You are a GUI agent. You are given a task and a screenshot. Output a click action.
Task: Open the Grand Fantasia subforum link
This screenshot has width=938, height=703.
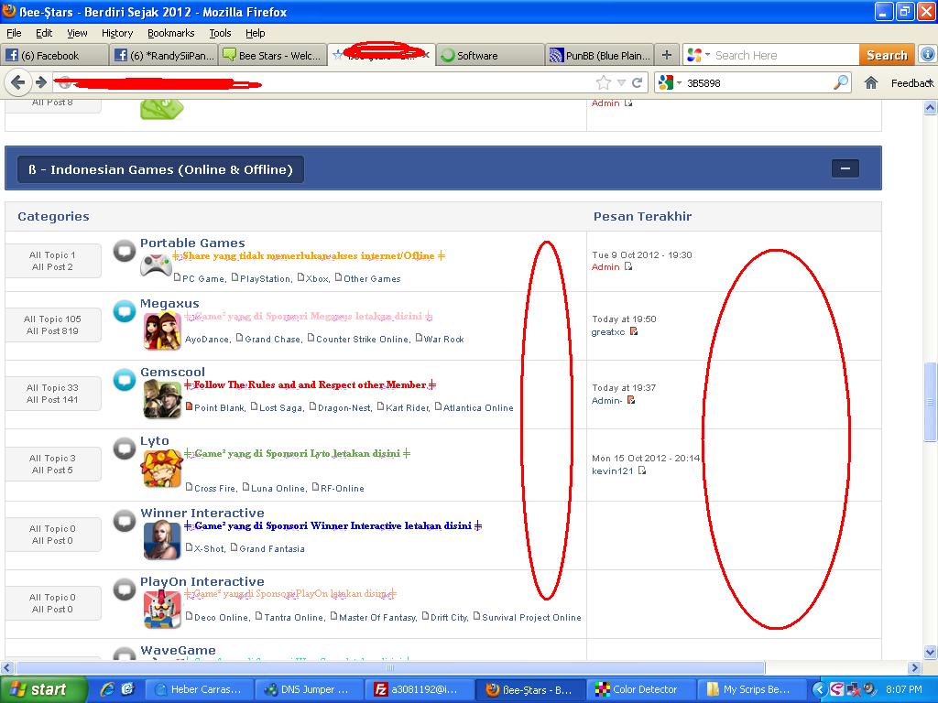click(272, 549)
